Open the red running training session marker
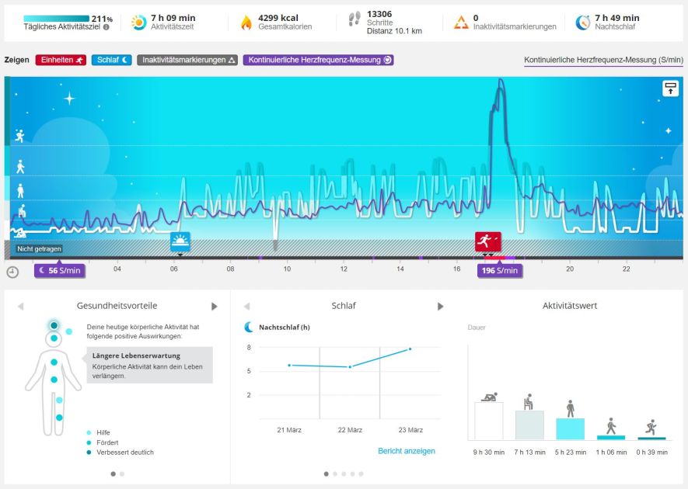Image resolution: width=688 pixels, height=489 pixels. click(488, 241)
